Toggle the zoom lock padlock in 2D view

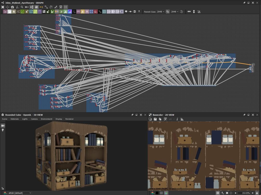point(257,193)
